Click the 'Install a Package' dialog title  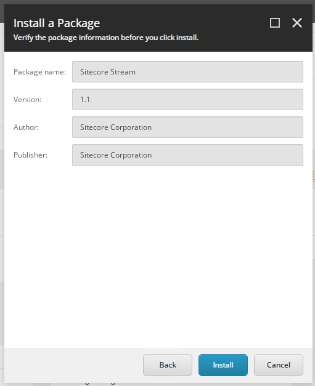57,23
